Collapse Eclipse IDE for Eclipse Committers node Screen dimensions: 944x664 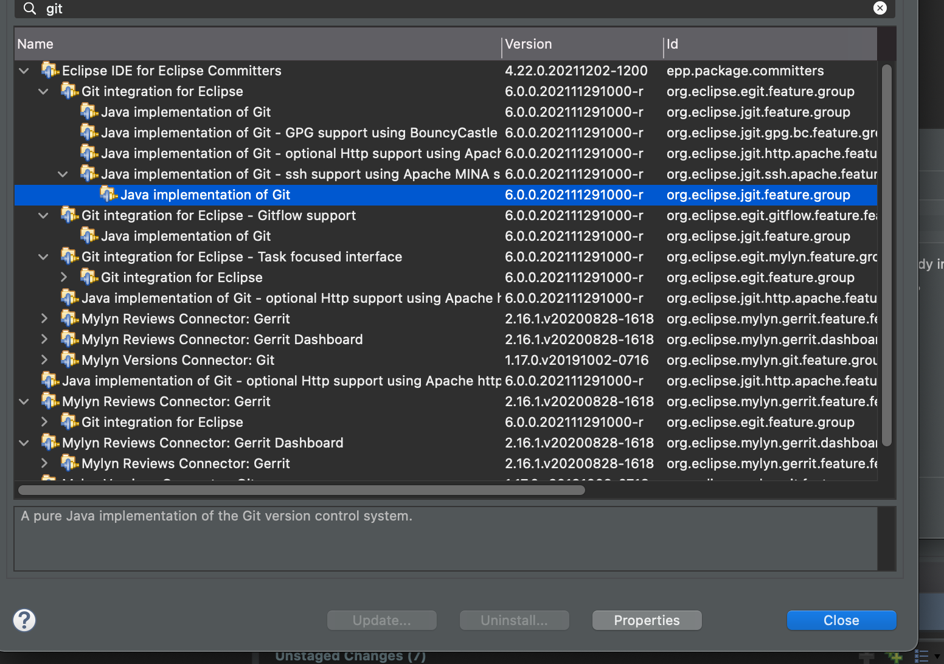pyautogui.click(x=24, y=71)
